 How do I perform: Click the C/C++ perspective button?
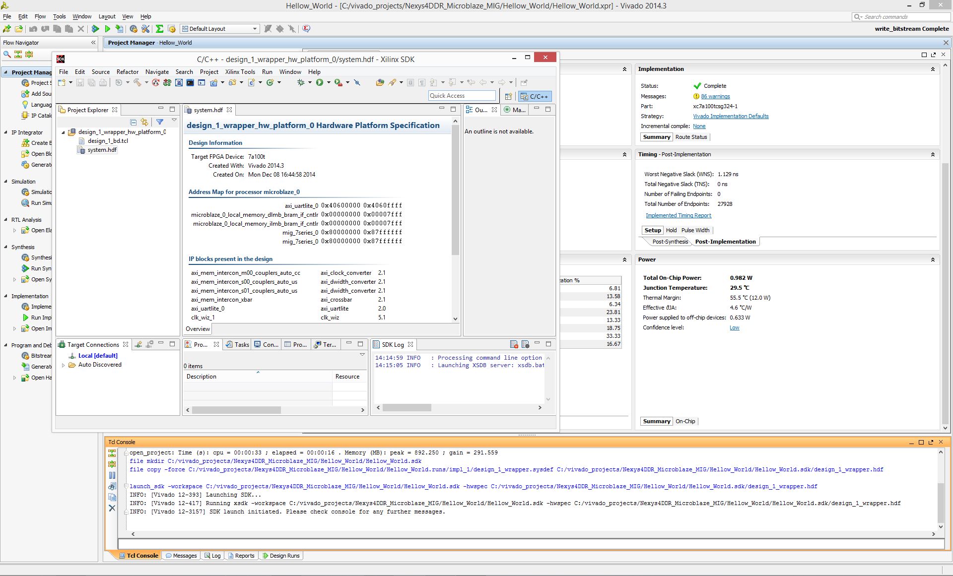tap(535, 96)
